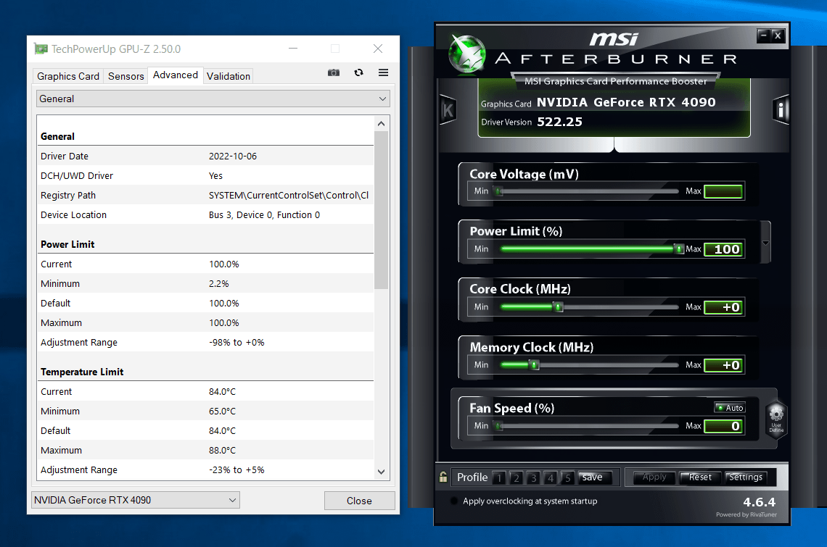Click the Temperature Limit Minimum value 65.0°C
Screen dimensions: 827x547
[x=222, y=411]
